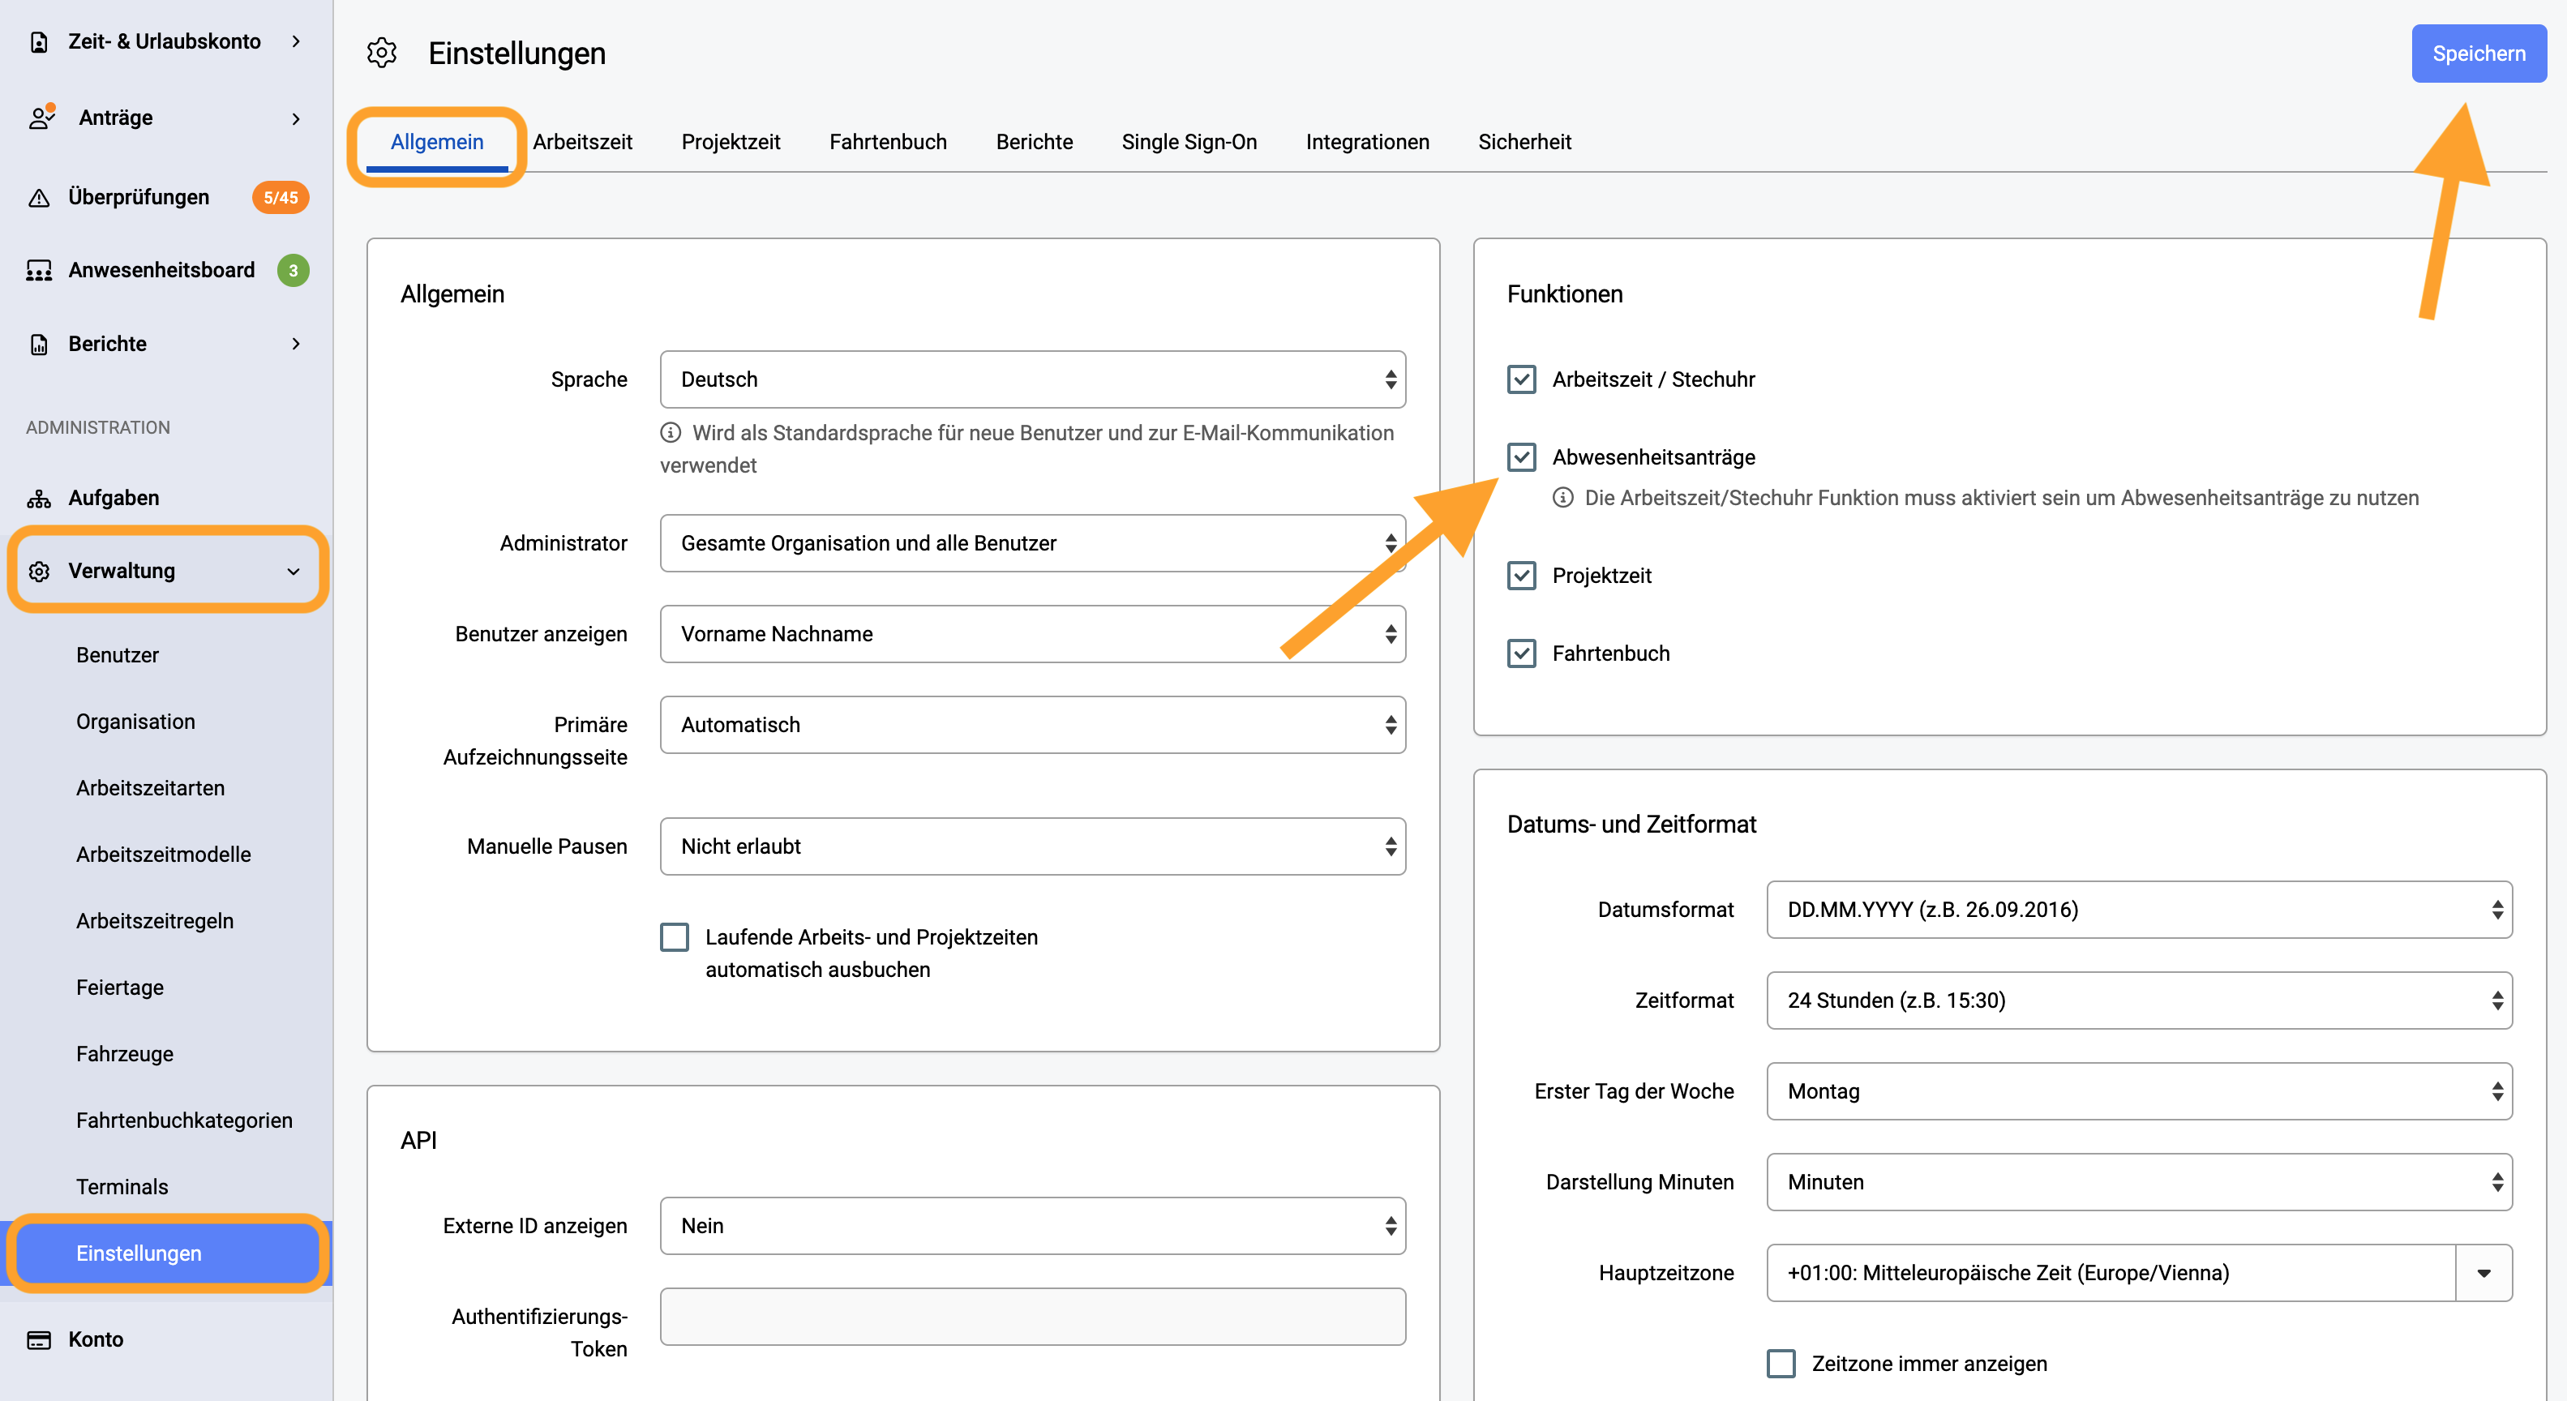Click the info icon under Abwesenheitsanträge
The height and width of the screenshot is (1401, 2567).
[1562, 497]
